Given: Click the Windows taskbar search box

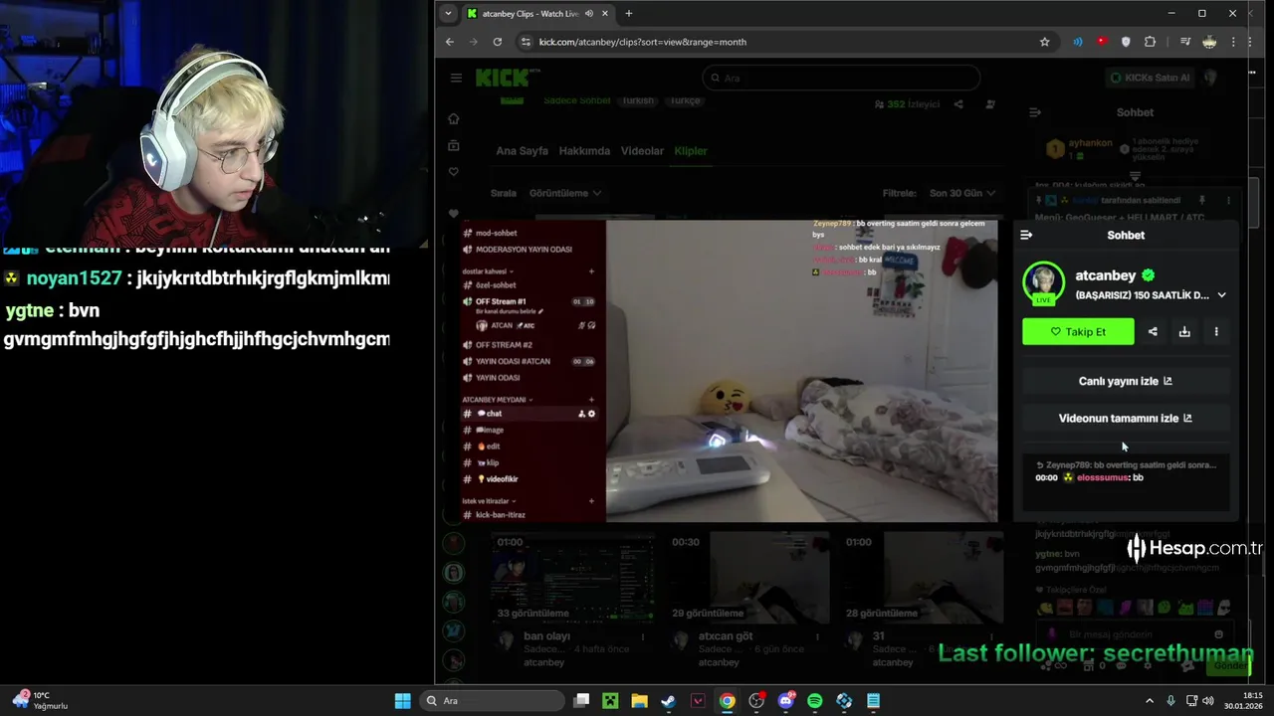Looking at the screenshot, I should pyautogui.click(x=492, y=701).
